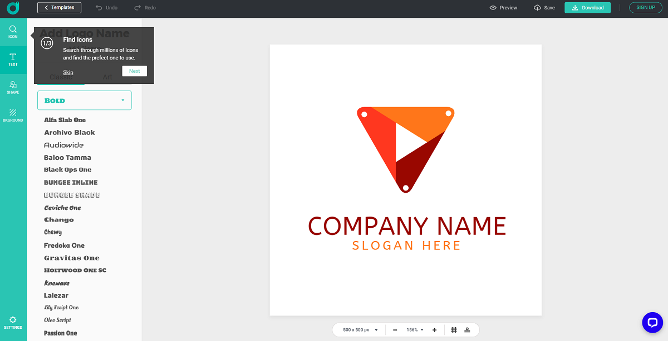The image size is (668, 341).
Task: Open the 156% zoom level dropdown
Action: [414, 329]
